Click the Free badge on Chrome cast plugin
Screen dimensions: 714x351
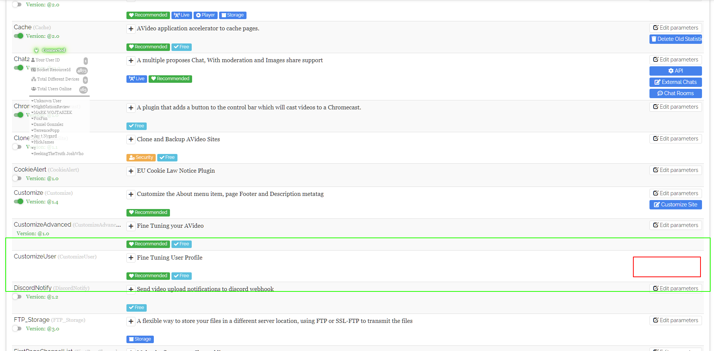pyautogui.click(x=136, y=126)
